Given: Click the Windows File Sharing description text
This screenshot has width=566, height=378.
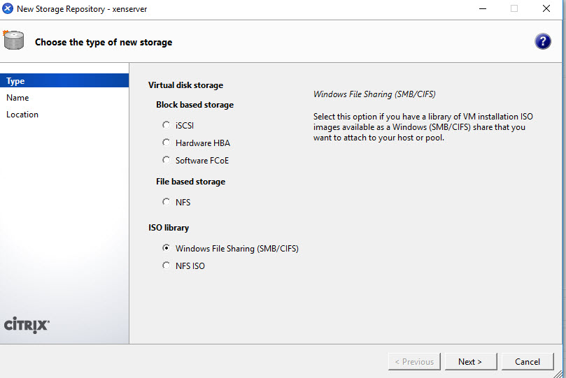Looking at the screenshot, I should pyautogui.click(x=420, y=127).
